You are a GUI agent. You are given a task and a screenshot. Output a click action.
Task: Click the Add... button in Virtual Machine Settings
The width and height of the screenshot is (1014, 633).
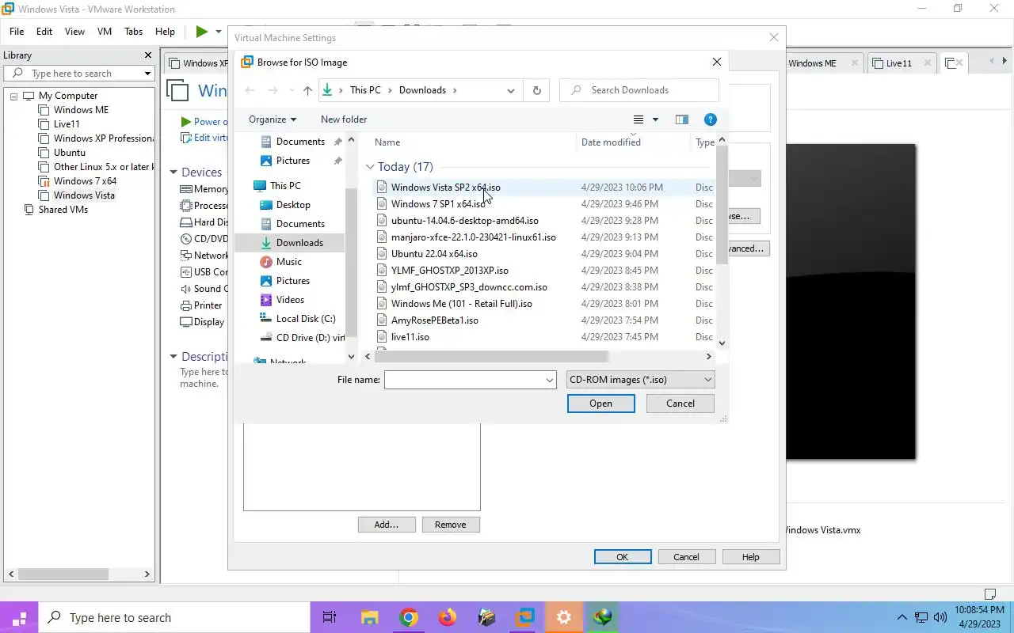click(386, 525)
